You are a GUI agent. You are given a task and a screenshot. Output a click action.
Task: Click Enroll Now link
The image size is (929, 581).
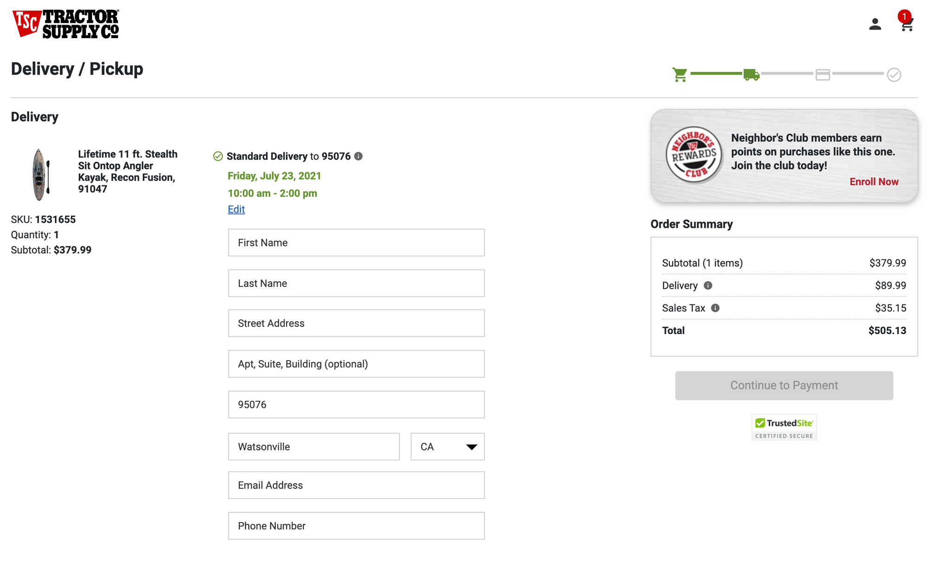click(x=874, y=182)
